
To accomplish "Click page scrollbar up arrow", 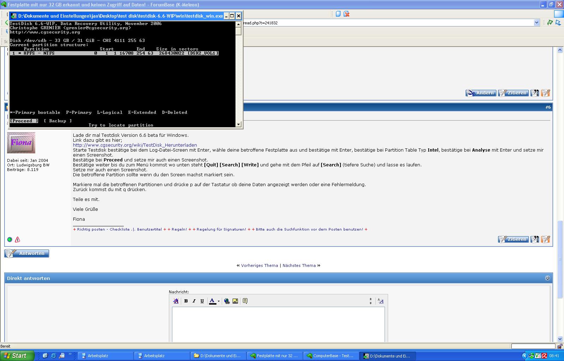I will click(560, 50).
